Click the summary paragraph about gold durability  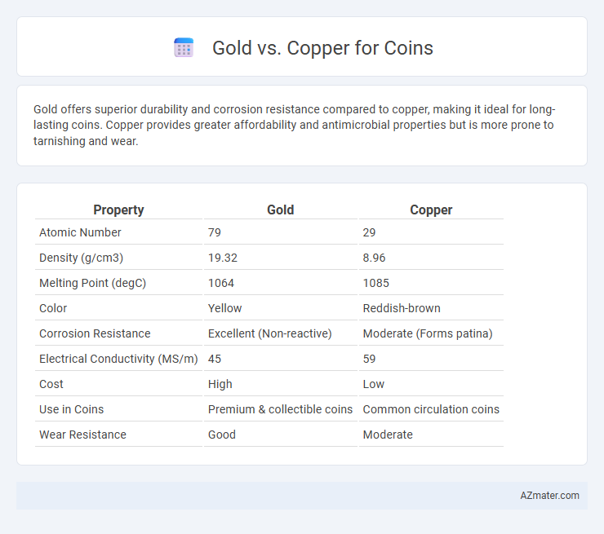click(295, 125)
